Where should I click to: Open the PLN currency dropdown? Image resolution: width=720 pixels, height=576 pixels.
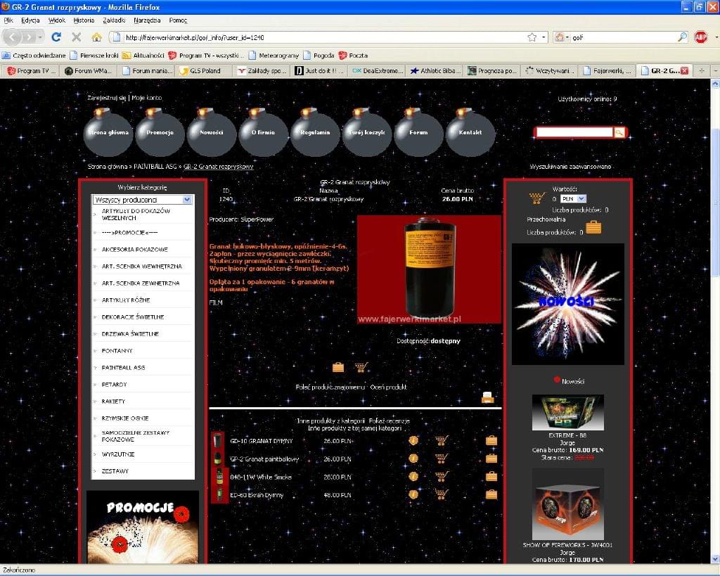573,199
